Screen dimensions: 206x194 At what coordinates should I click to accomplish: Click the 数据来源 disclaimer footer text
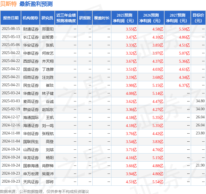pyautogui.click(x=45, y=191)
